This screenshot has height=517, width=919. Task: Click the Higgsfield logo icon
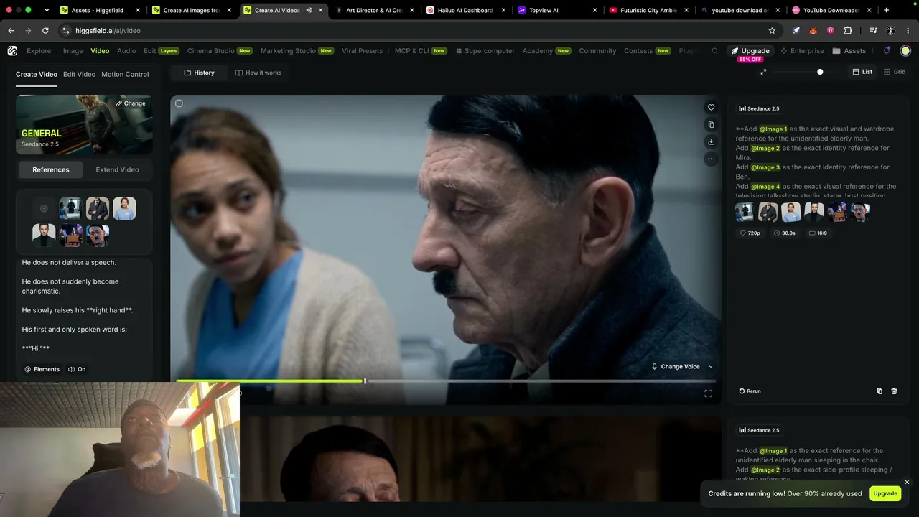[x=12, y=51]
